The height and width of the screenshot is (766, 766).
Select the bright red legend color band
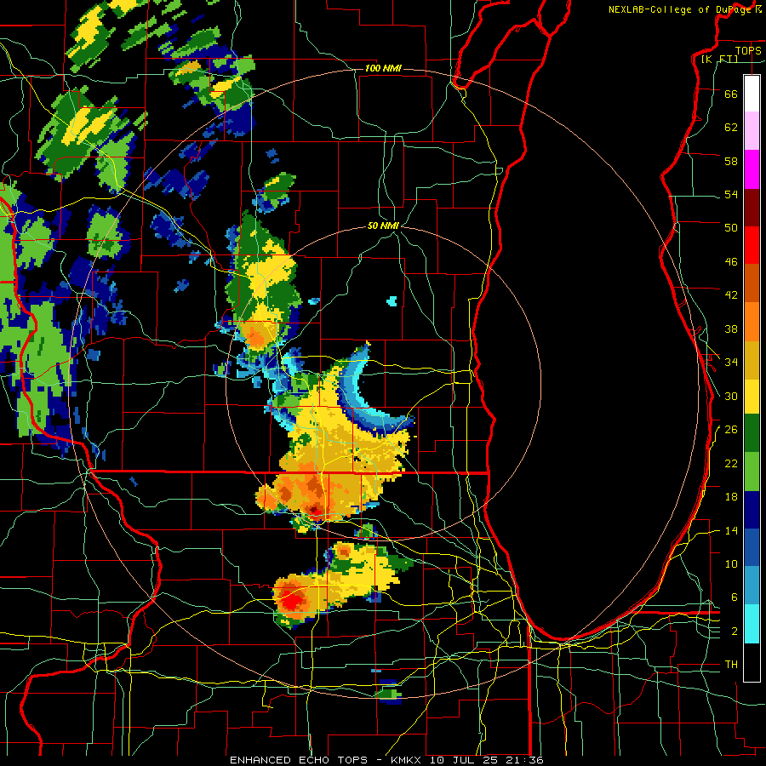point(752,245)
